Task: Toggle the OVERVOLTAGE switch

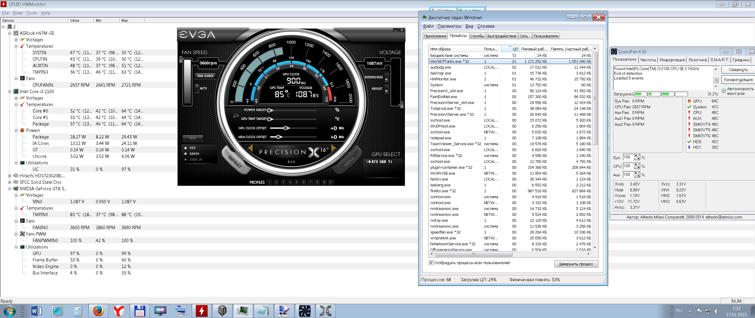Action: [x=386, y=77]
